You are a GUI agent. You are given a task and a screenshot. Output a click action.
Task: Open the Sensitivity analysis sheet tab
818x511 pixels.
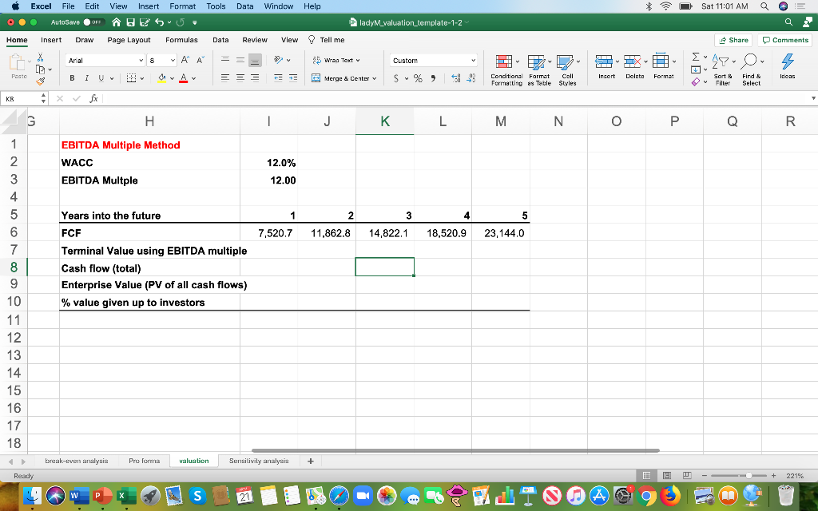coord(258,460)
